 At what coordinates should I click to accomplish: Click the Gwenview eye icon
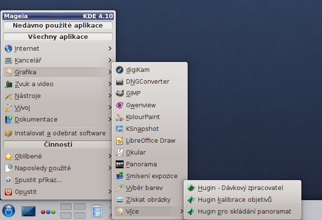click(x=120, y=105)
